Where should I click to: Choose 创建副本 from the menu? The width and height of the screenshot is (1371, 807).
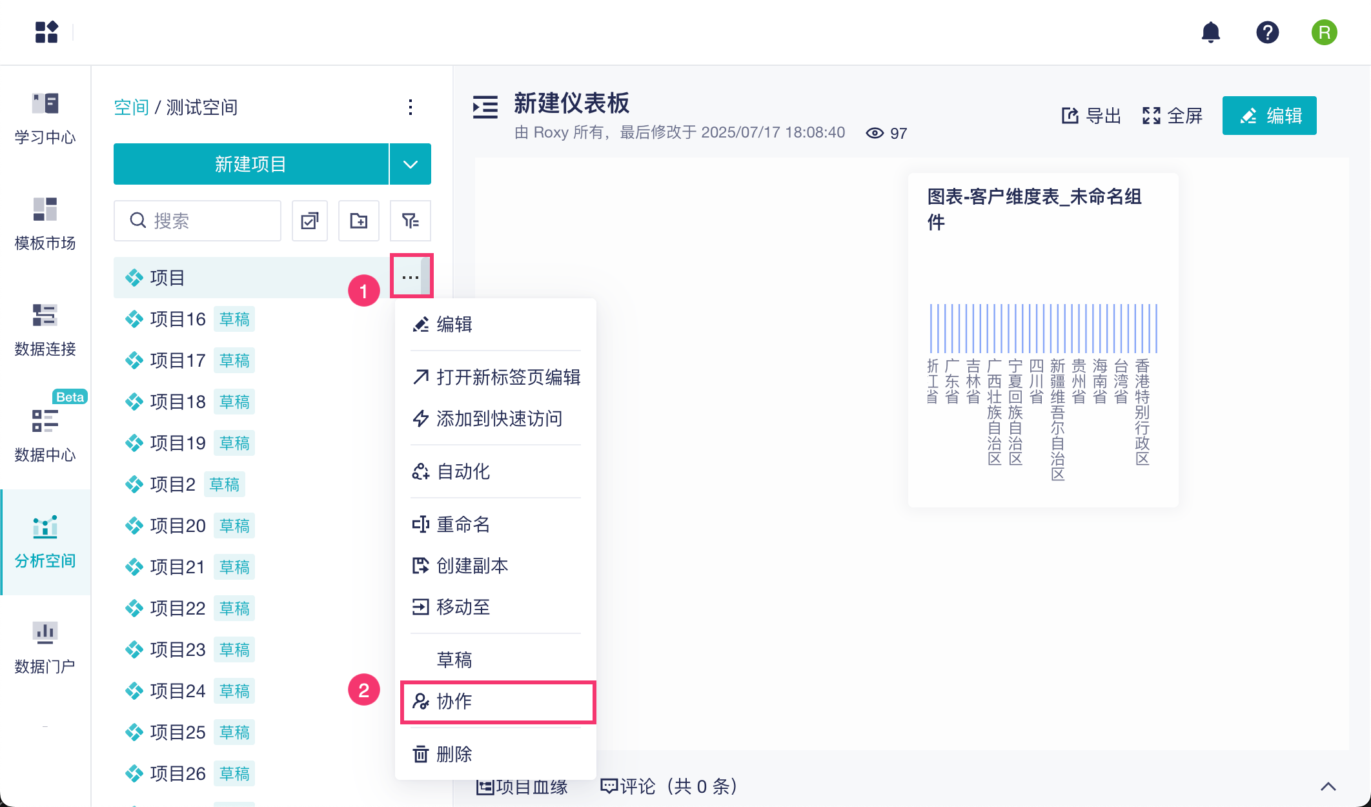pyautogui.click(x=471, y=566)
